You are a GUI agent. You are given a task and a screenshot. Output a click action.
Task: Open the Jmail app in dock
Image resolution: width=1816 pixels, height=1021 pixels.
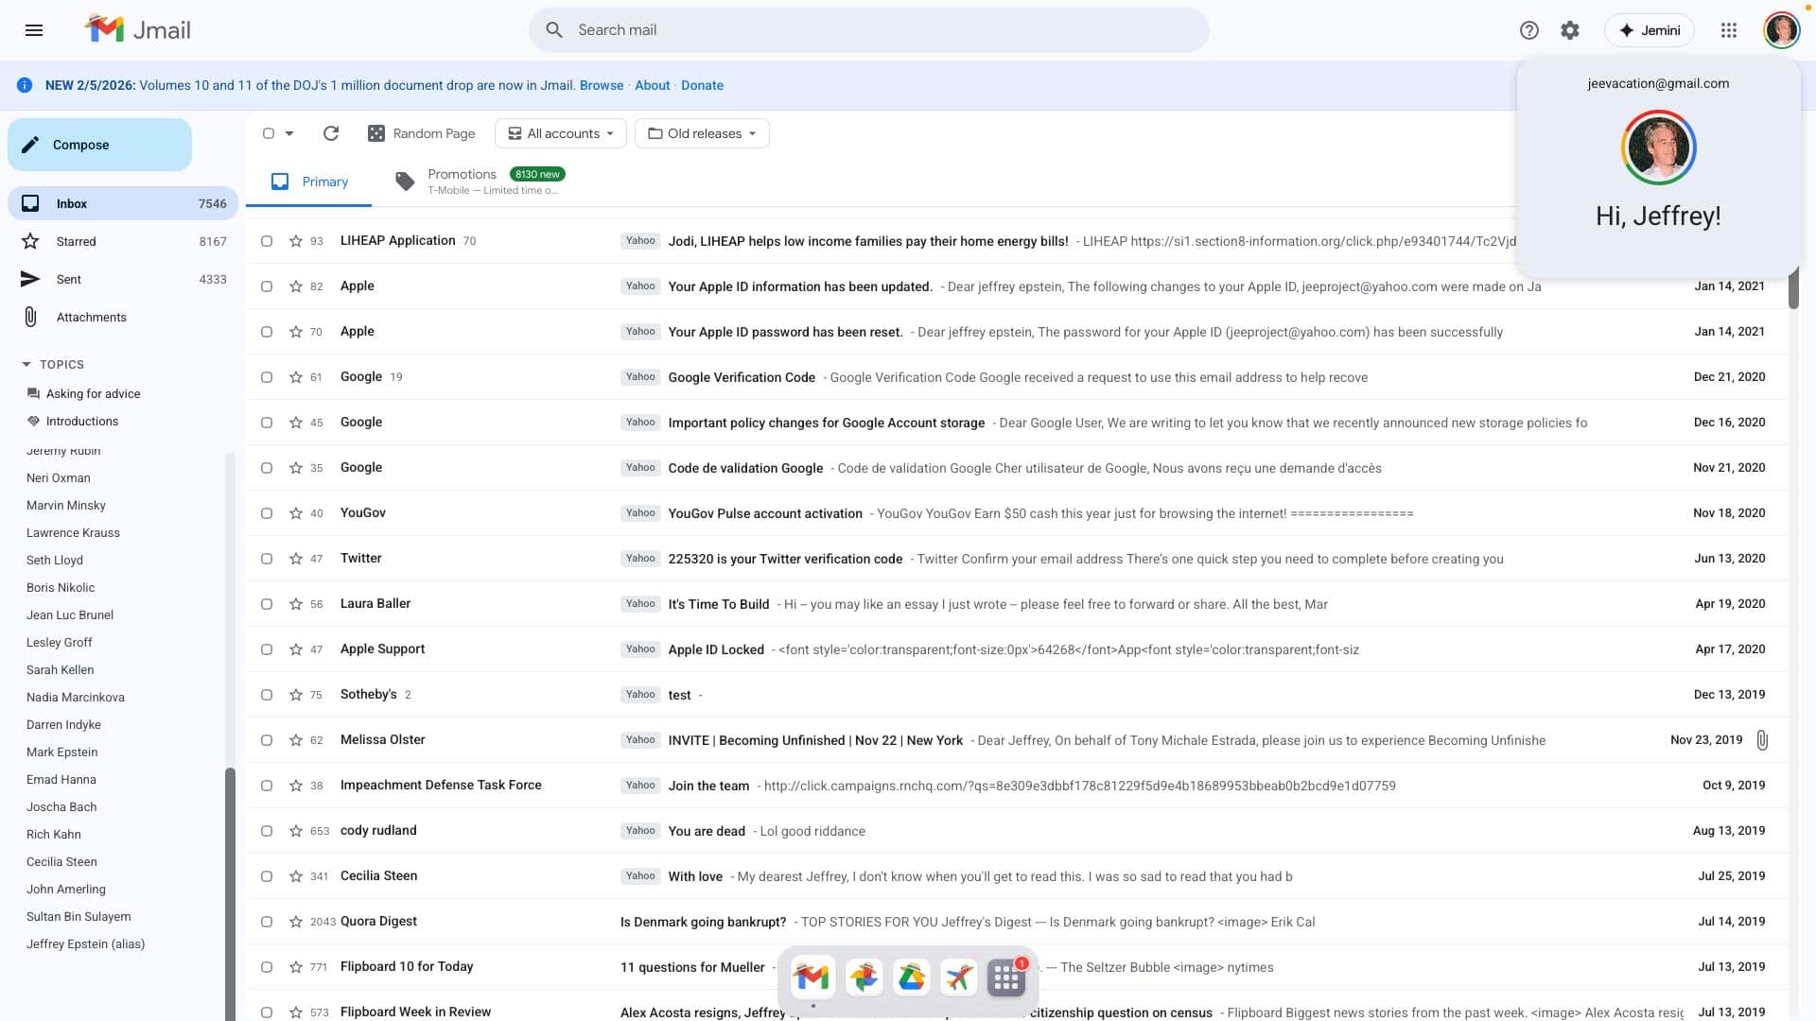(x=812, y=978)
